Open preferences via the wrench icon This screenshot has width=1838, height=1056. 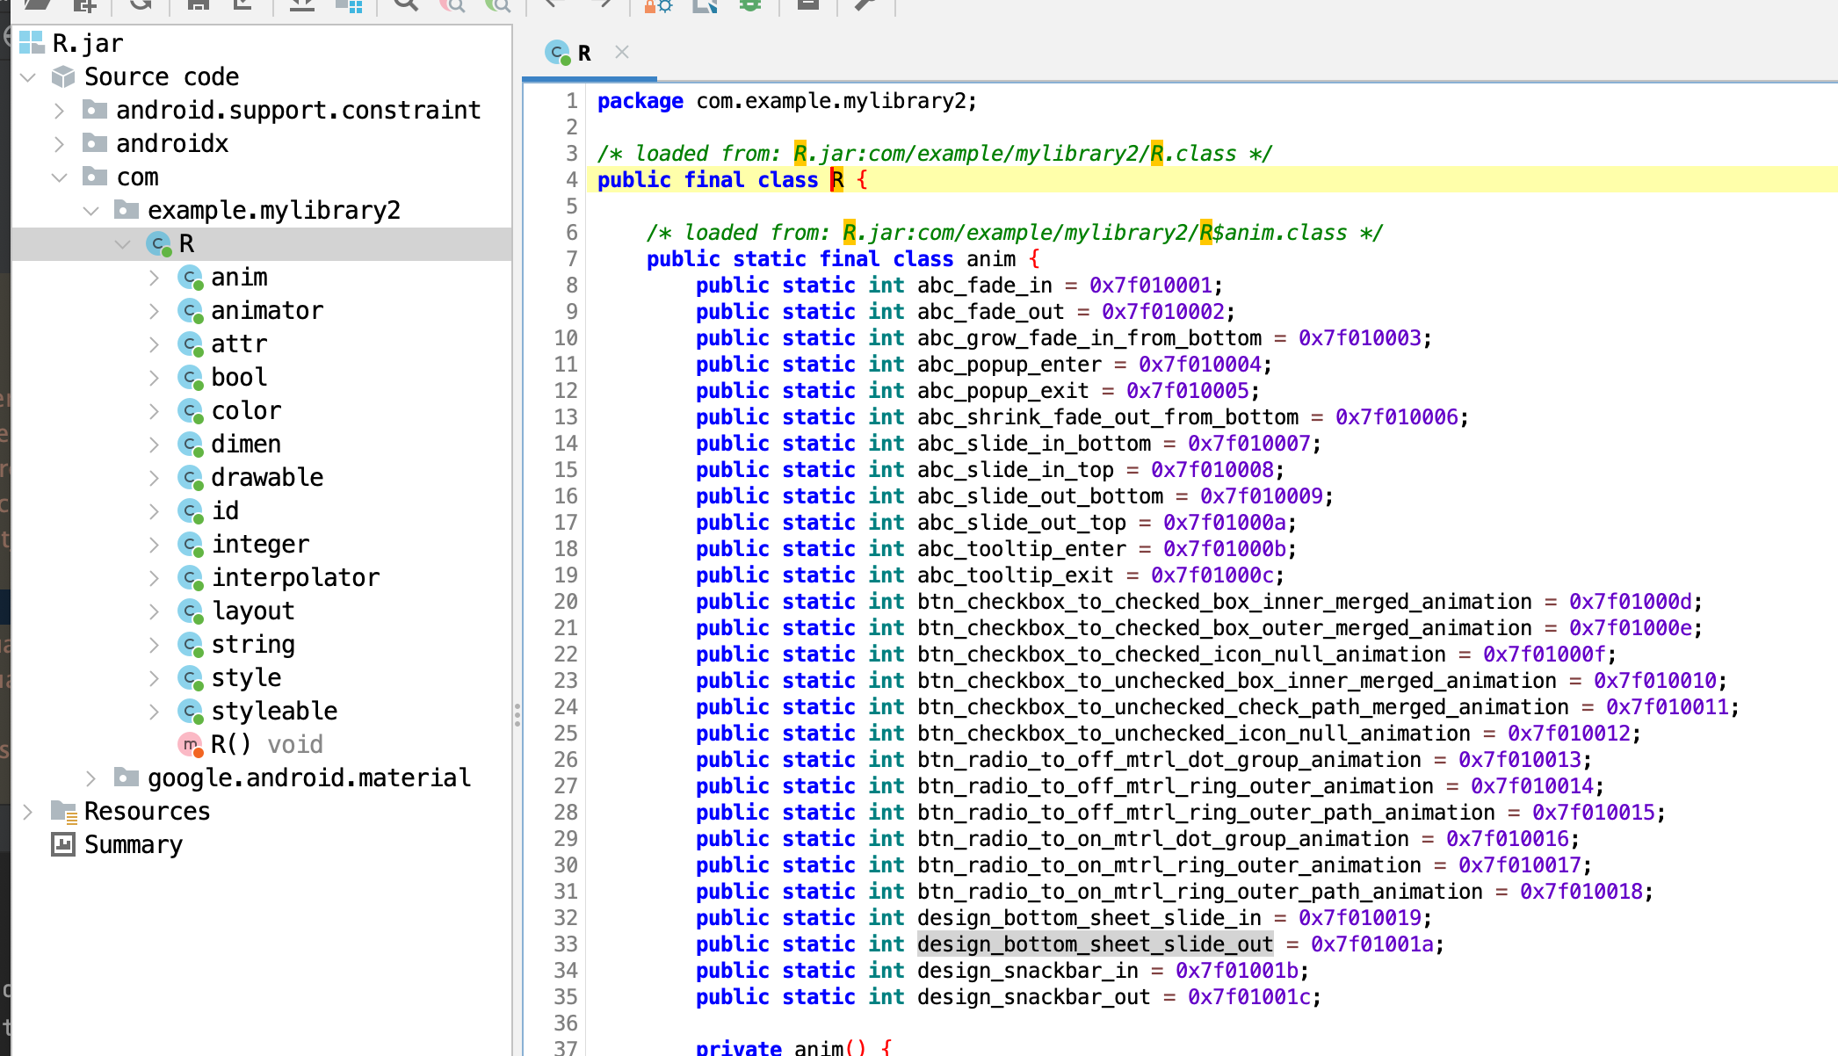coord(865,4)
